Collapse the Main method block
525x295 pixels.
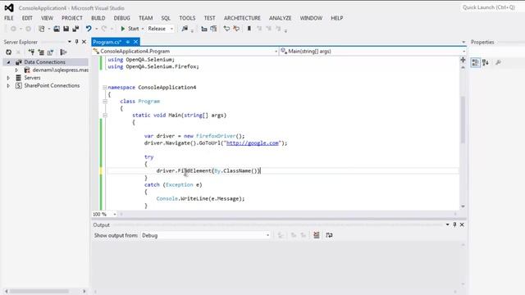pyautogui.click(x=105, y=115)
